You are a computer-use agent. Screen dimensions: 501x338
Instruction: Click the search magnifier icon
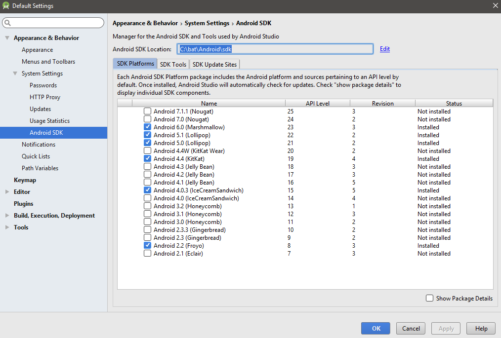8,23
